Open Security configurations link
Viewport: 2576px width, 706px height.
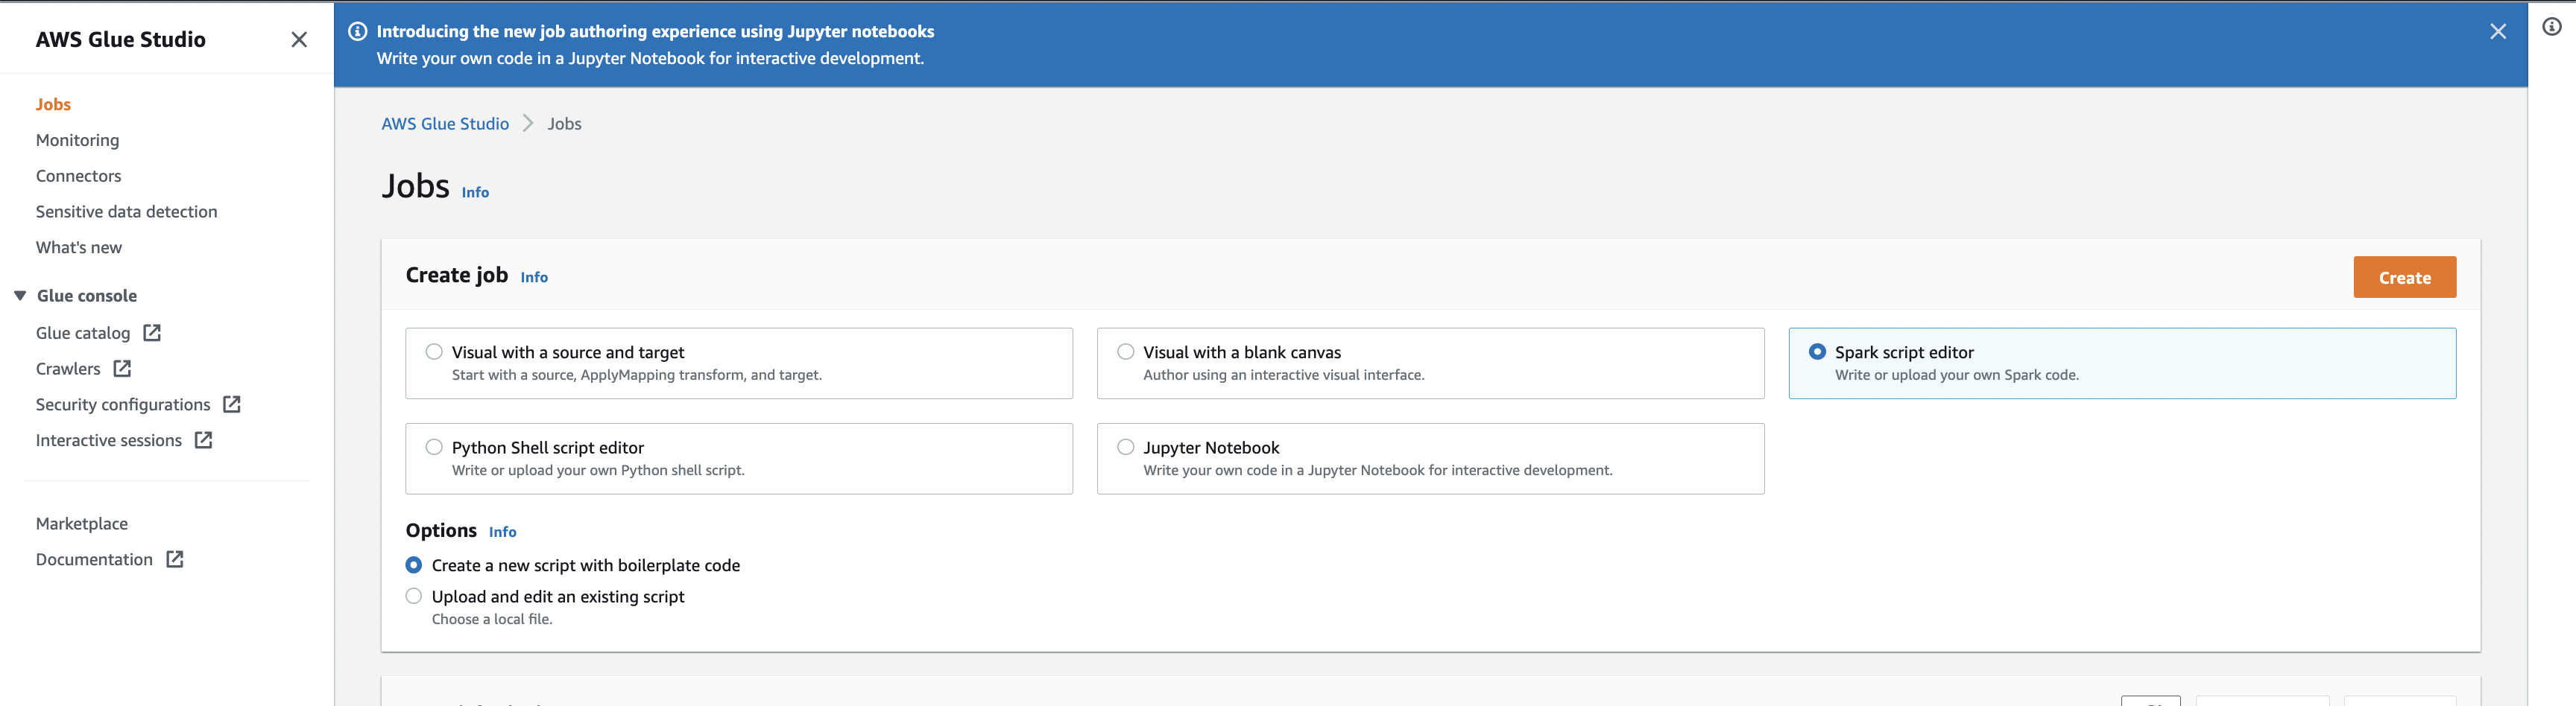[123, 404]
